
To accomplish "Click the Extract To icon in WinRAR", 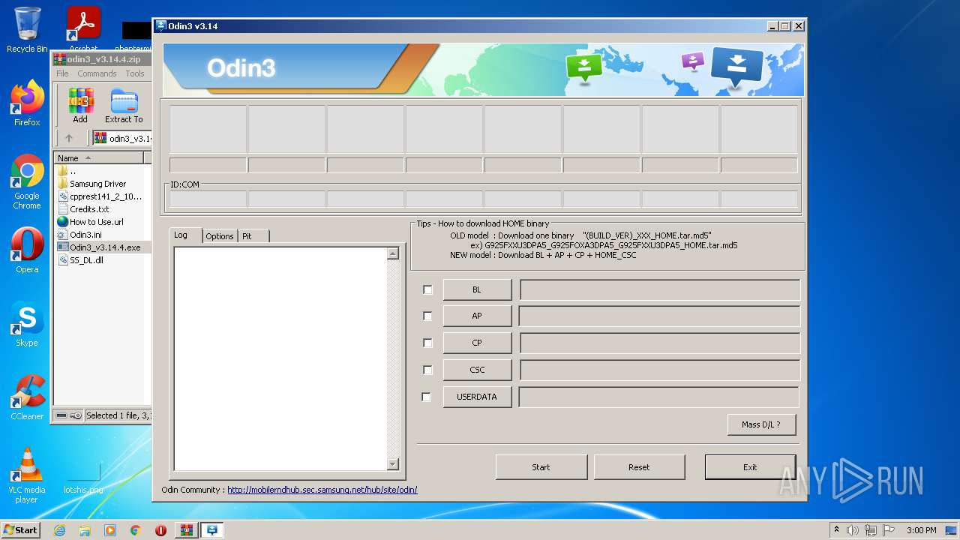I will pyautogui.click(x=124, y=106).
